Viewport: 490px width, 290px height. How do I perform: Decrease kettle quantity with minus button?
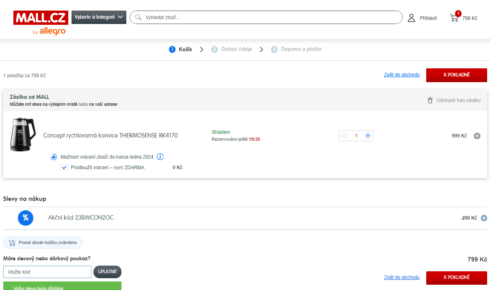tap(345, 136)
